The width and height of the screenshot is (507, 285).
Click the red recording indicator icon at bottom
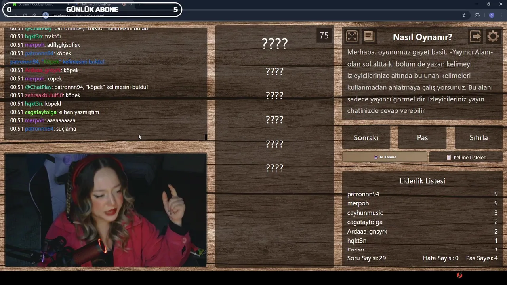click(459, 275)
